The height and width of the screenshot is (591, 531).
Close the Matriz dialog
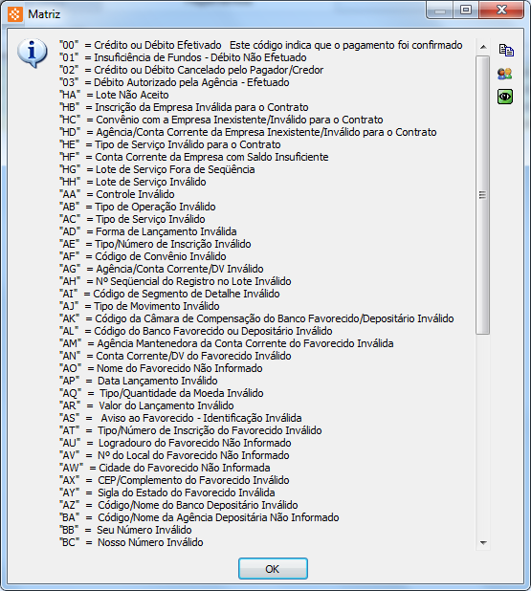tap(501, 11)
